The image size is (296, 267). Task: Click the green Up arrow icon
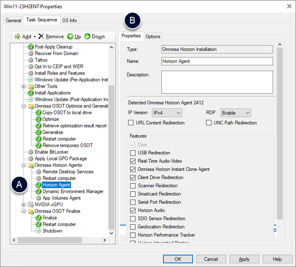[70, 36]
